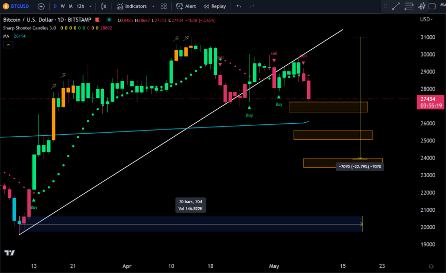The height and width of the screenshot is (273, 446).
Task: Click the Alert button
Action: 186,6
